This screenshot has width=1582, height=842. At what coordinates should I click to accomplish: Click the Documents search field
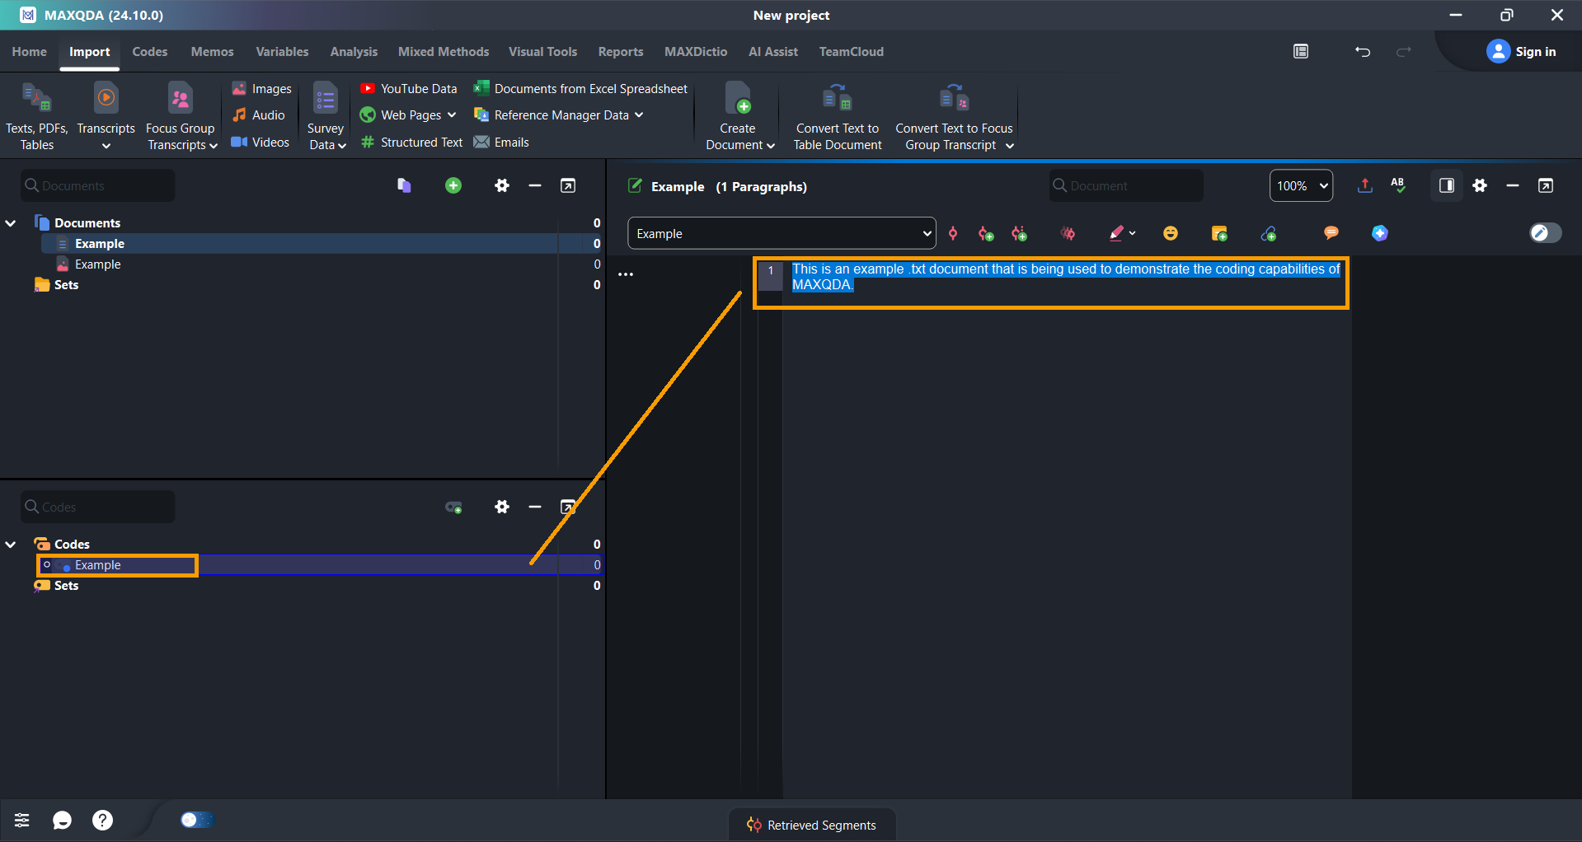99,186
